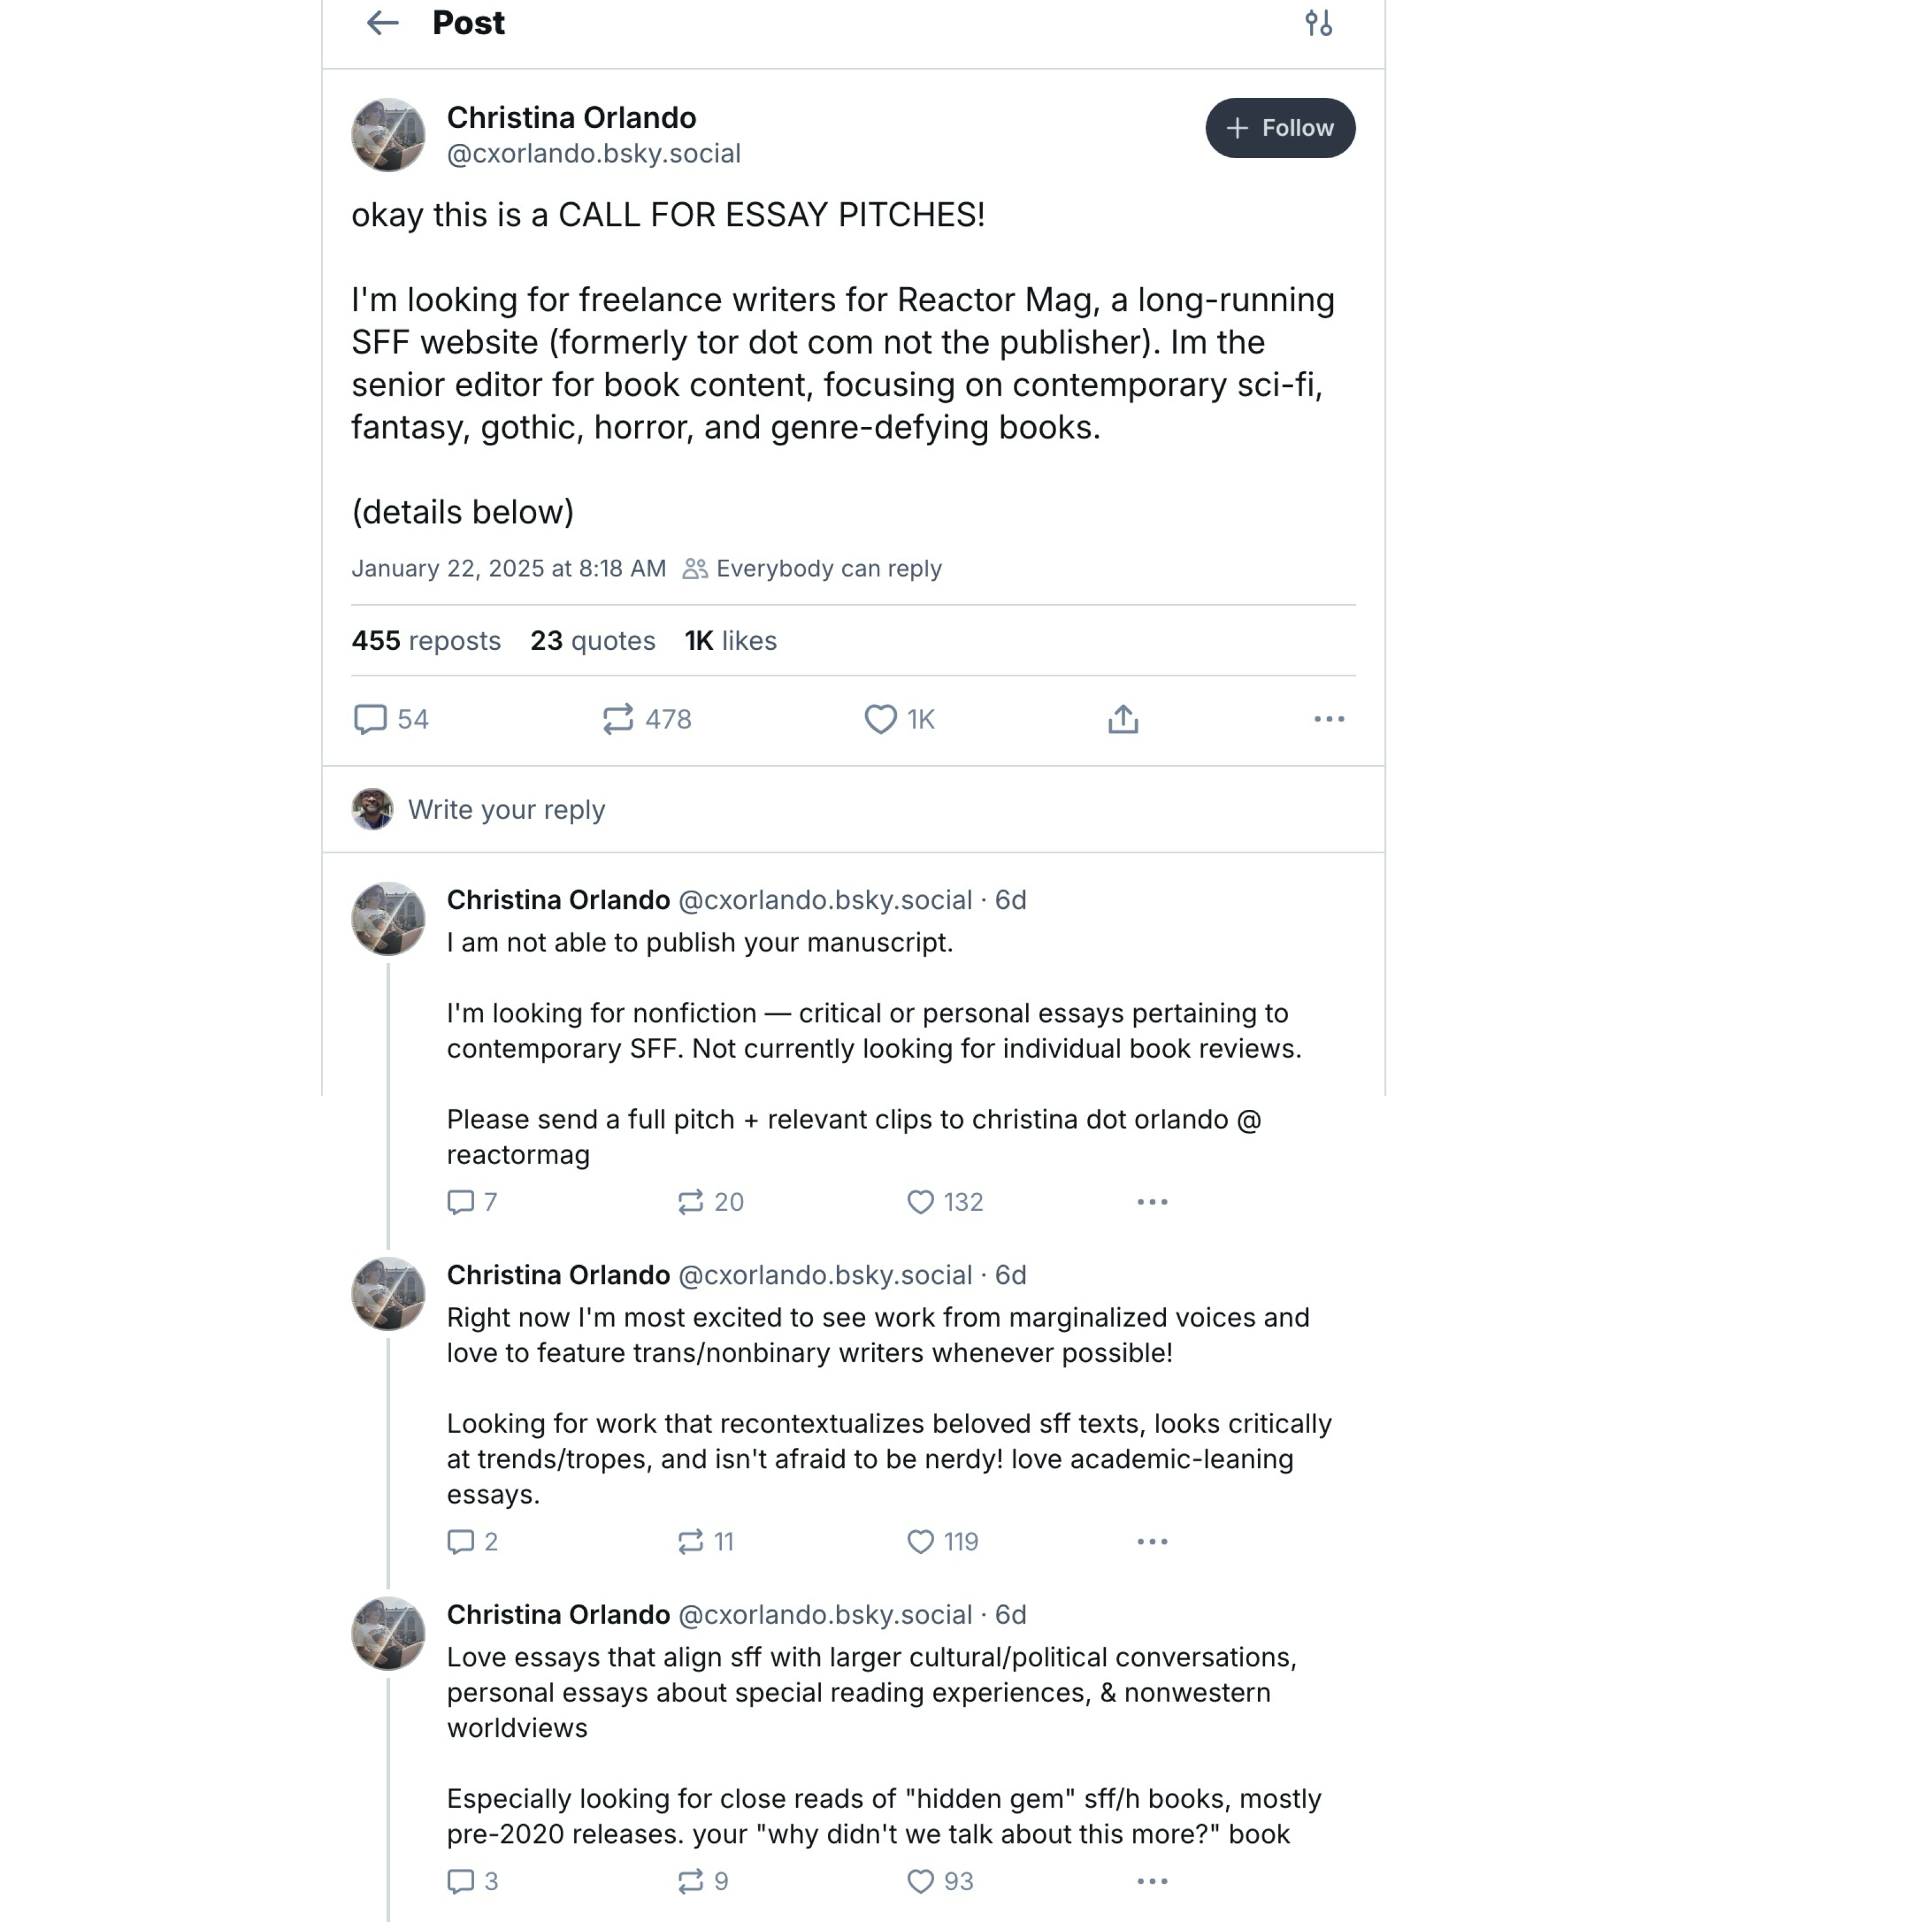Open Christina Orlando's avatar on main post
Image resolution: width=1932 pixels, height=1922 pixels.
coord(388,135)
